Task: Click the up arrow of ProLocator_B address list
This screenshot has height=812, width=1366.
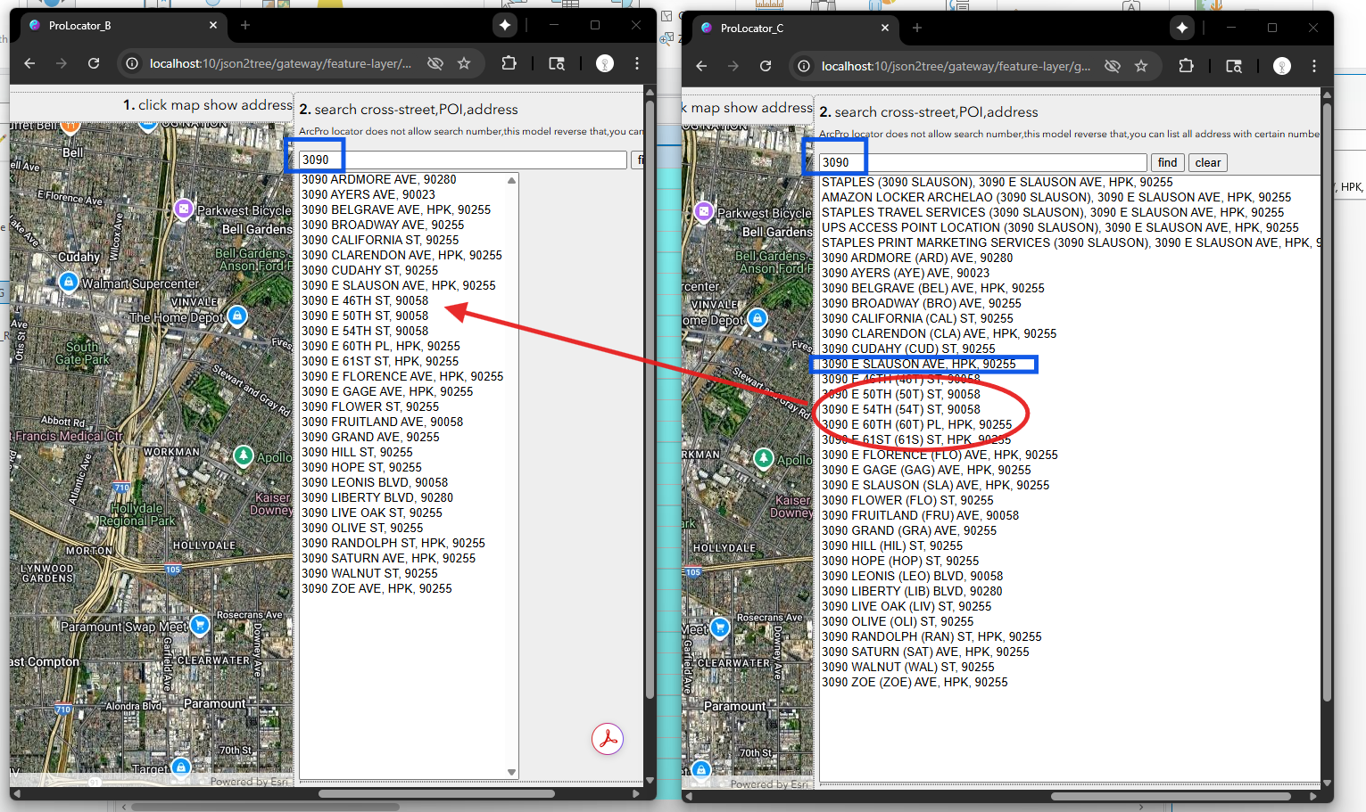Action: (512, 181)
